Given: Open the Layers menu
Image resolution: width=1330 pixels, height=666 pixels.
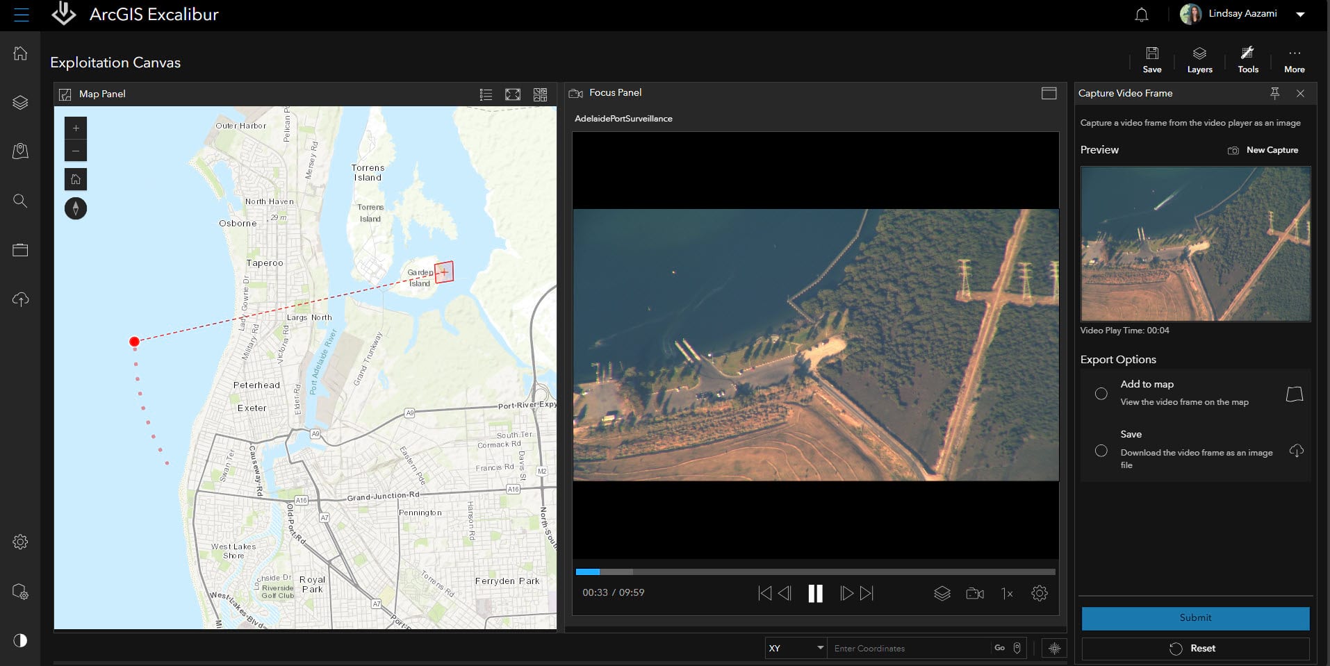Looking at the screenshot, I should 1199,60.
